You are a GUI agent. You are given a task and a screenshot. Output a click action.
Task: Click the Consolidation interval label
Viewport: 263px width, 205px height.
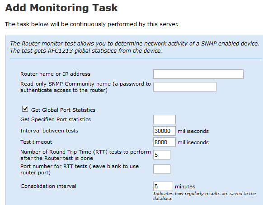point(48,186)
